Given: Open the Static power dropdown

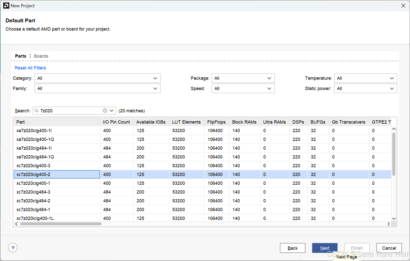Looking at the screenshot, I should click(x=366, y=89).
